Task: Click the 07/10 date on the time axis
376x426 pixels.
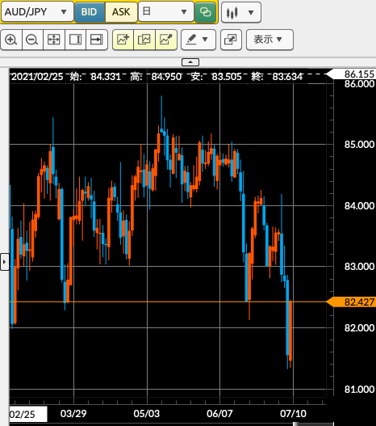Action: click(293, 414)
